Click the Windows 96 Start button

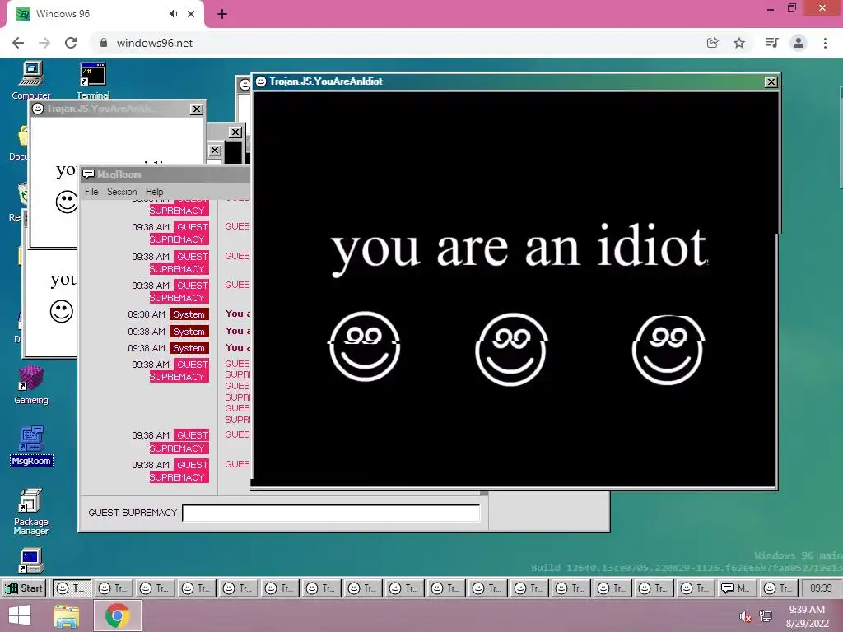24,588
